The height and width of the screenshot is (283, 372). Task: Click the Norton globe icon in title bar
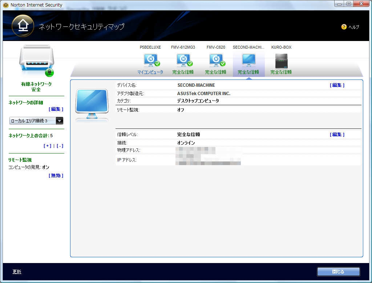click(x=6, y=5)
